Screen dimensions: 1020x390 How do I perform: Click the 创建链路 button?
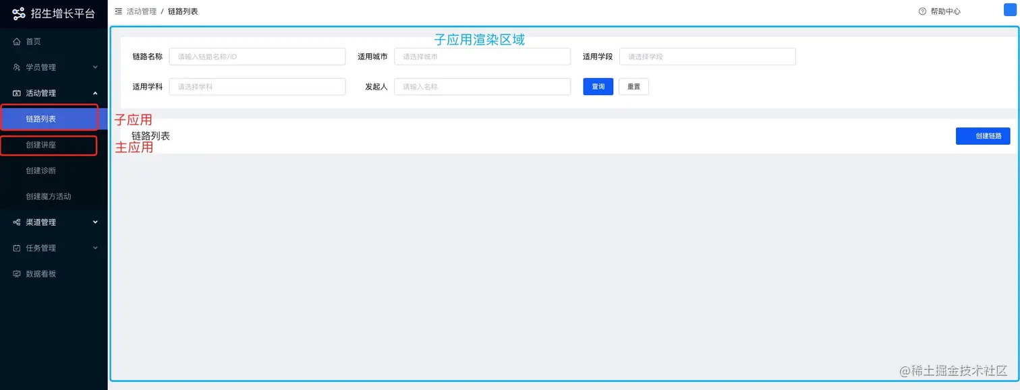click(983, 136)
